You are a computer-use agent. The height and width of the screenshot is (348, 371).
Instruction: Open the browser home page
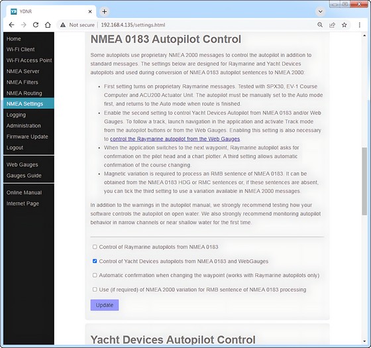click(x=48, y=25)
